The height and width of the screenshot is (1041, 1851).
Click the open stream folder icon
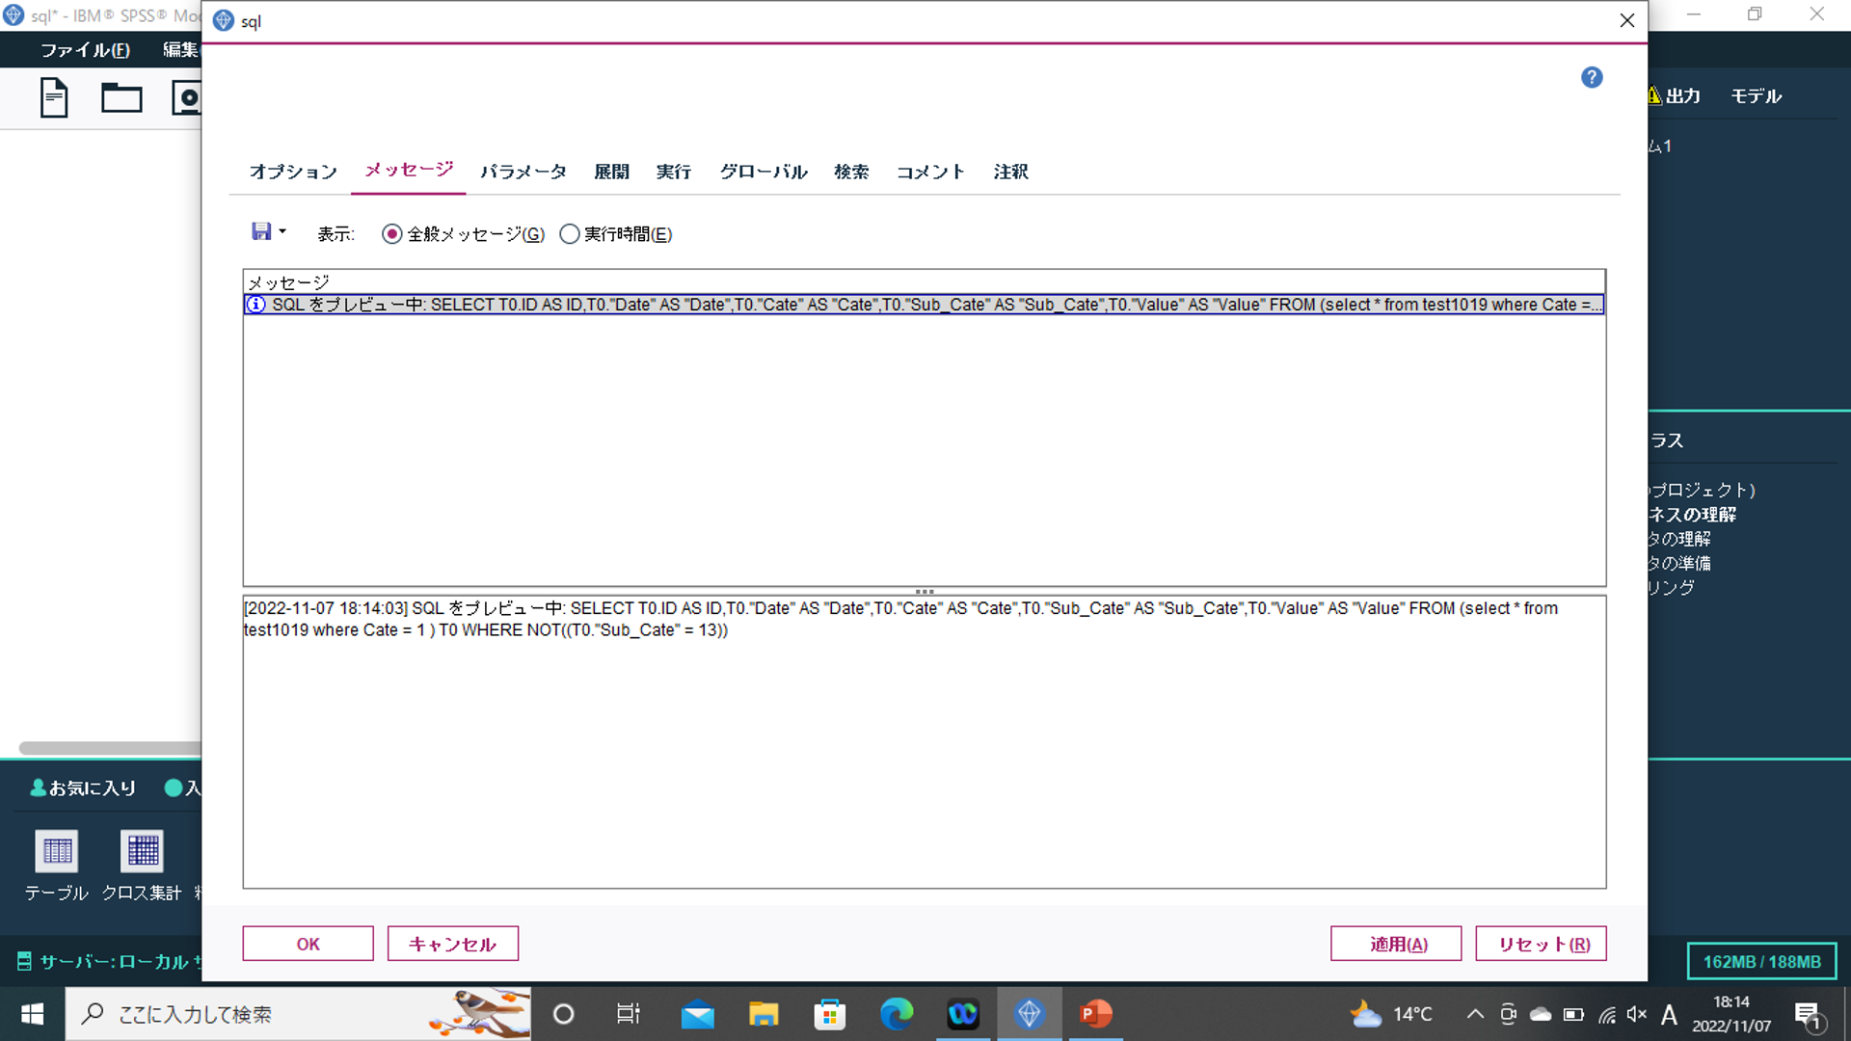(x=121, y=97)
